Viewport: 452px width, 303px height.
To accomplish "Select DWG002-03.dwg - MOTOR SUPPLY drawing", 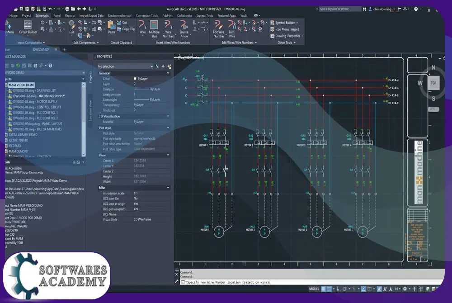I will (x=35, y=101).
